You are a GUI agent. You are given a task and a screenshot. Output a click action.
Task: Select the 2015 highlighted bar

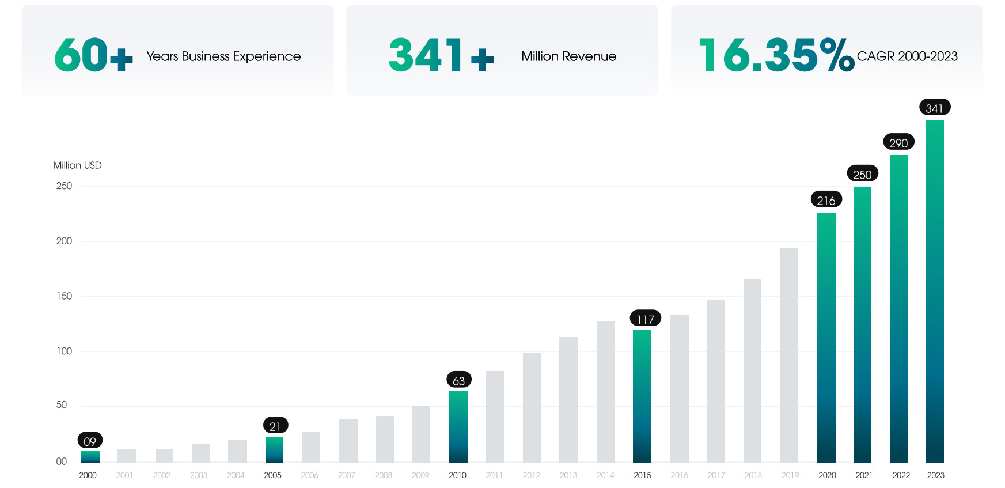[x=642, y=396]
